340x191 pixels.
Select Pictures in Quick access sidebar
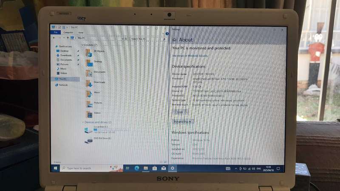[63, 65]
